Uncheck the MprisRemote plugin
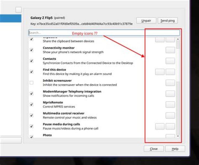The image size is (199, 165). point(32,104)
